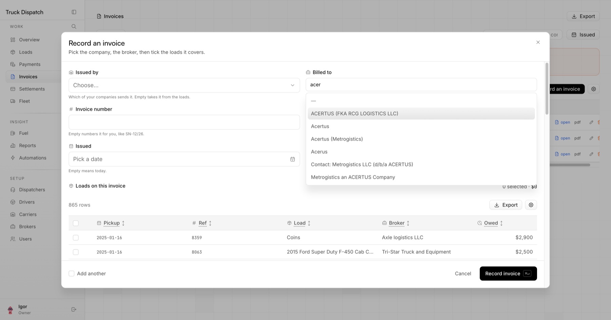This screenshot has width=611, height=320.
Task: Open the sidebar search icon
Action: pyautogui.click(x=74, y=26)
